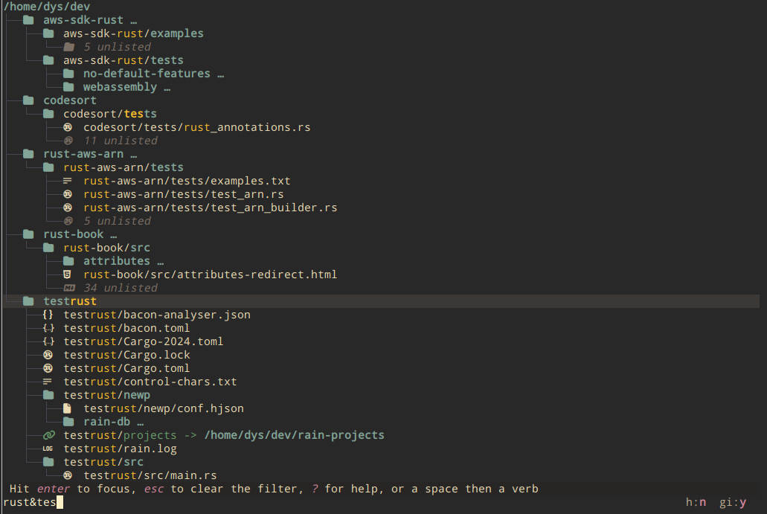Select rust-aws-arn/tests/examples.txt

tap(187, 181)
